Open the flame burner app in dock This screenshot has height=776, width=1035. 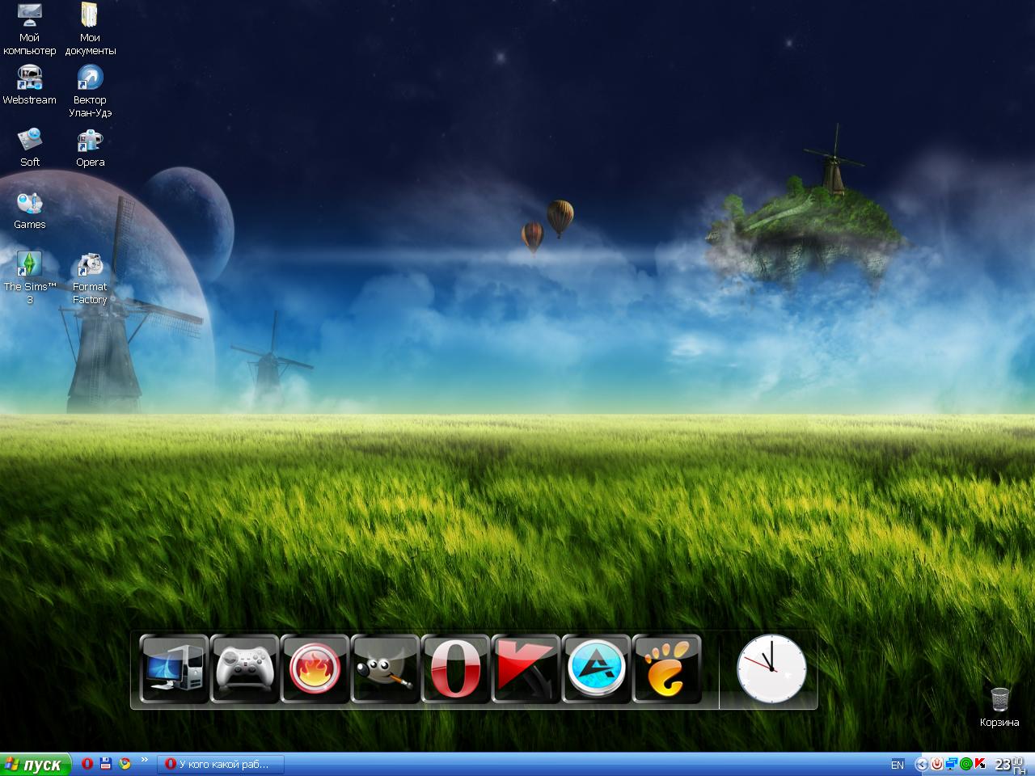[x=315, y=669]
